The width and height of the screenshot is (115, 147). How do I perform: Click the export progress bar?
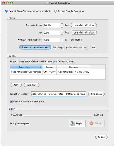[58, 115]
